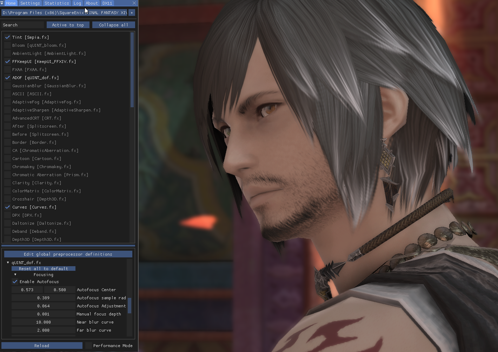The height and width of the screenshot is (352, 498).
Task: Enable the FXAA [FXAA.fx] effect
Action: pos(7,69)
